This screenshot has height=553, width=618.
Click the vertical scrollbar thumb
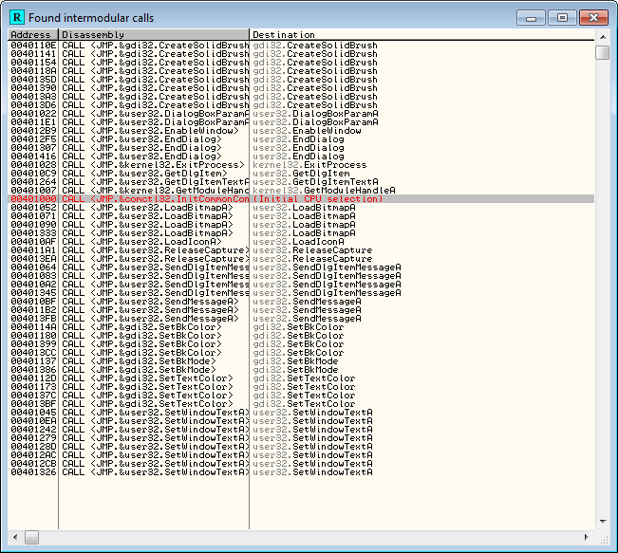tap(603, 52)
